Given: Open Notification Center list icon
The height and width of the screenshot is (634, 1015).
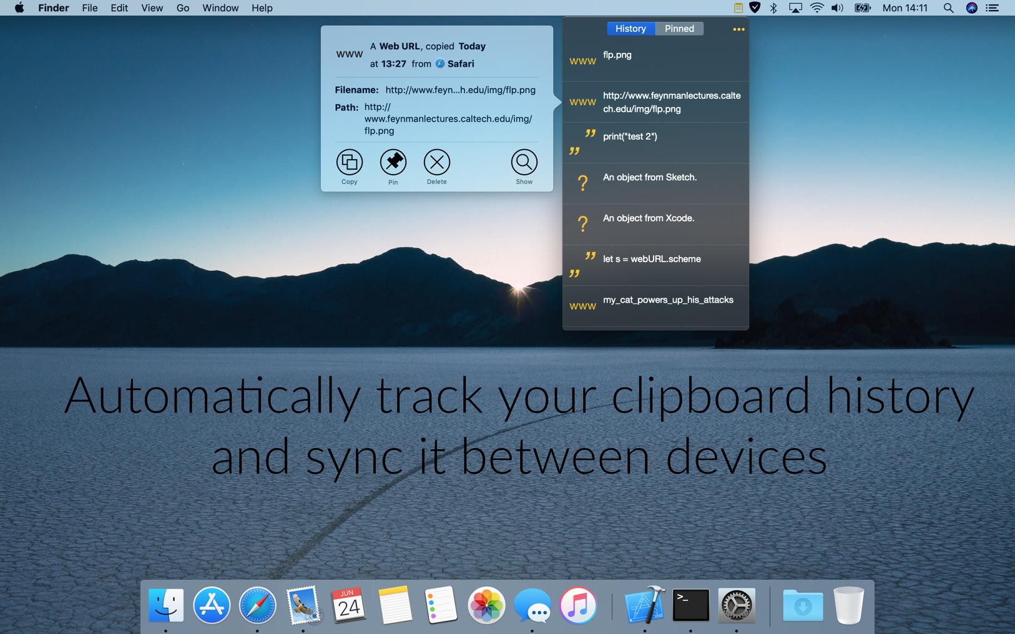Looking at the screenshot, I should pyautogui.click(x=993, y=8).
